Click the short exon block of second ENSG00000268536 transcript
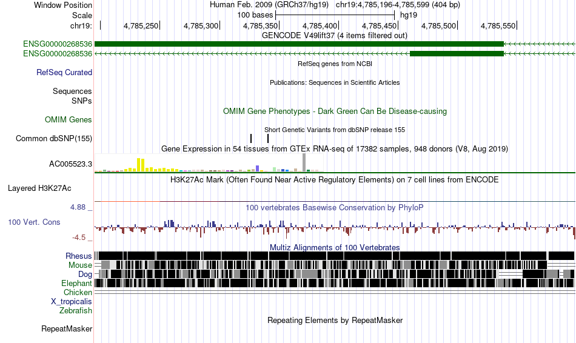The image size is (576, 343). pos(457,53)
